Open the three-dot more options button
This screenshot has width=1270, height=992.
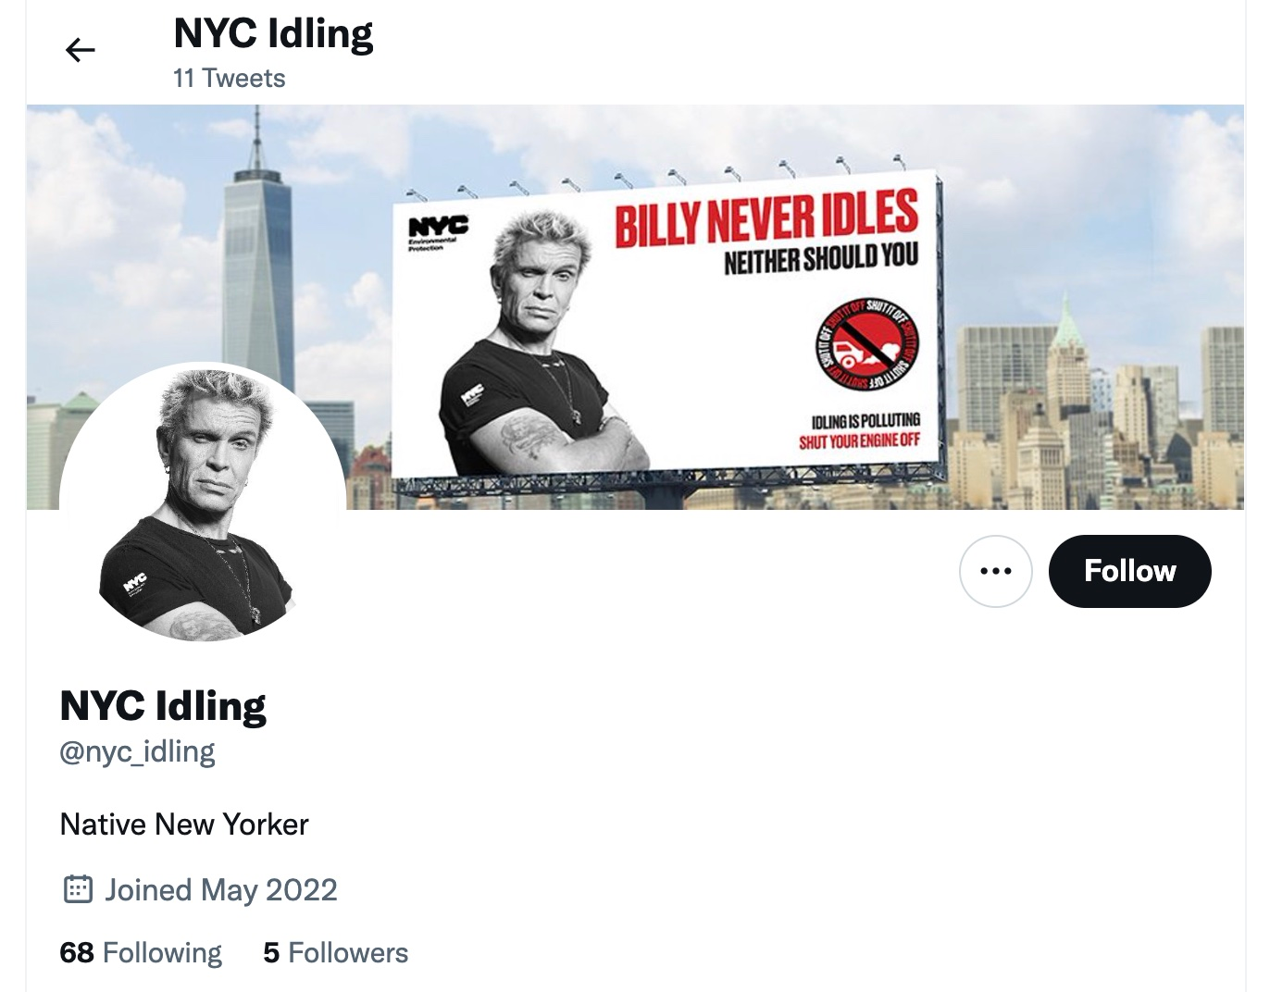coord(995,571)
